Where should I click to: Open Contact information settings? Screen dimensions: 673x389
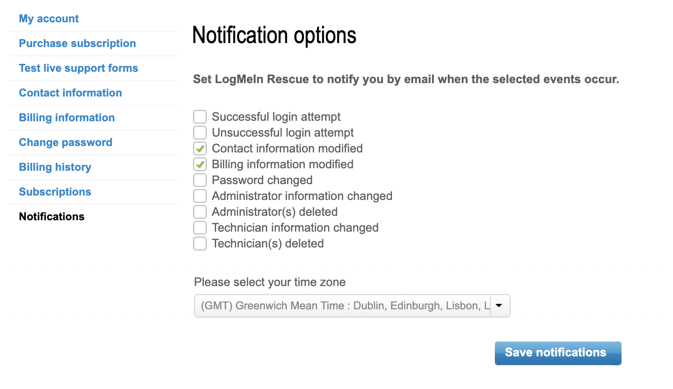(70, 93)
